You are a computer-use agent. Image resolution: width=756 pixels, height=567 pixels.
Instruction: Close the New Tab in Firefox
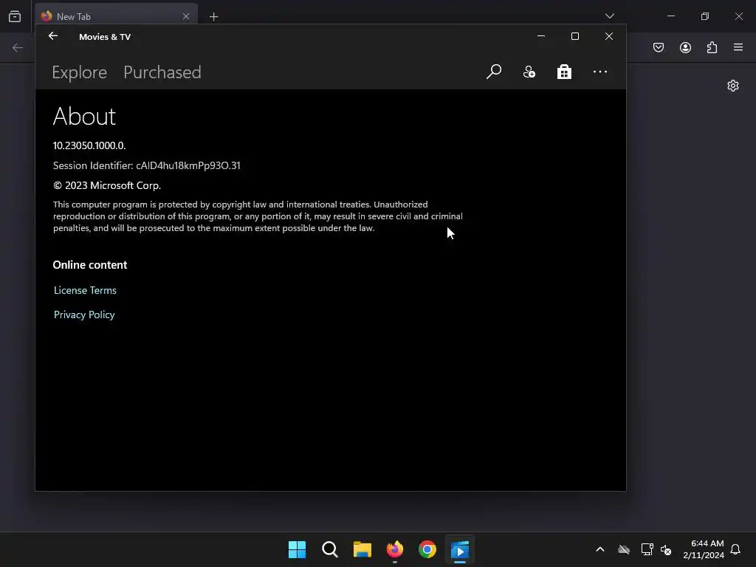tap(186, 16)
